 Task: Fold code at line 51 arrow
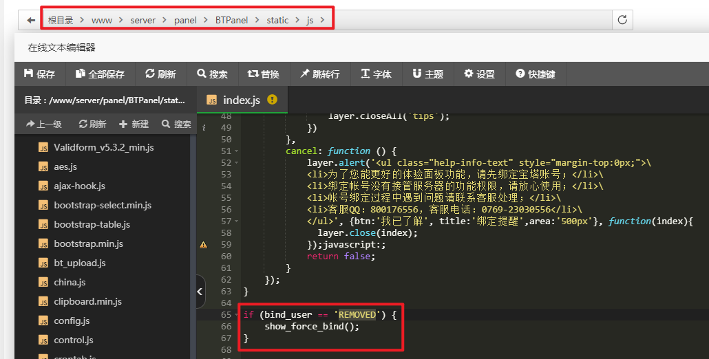tap(237, 151)
